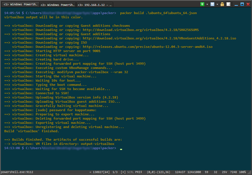
Task: Click the 124x37 window size status entry
Action: click(x=180, y=172)
